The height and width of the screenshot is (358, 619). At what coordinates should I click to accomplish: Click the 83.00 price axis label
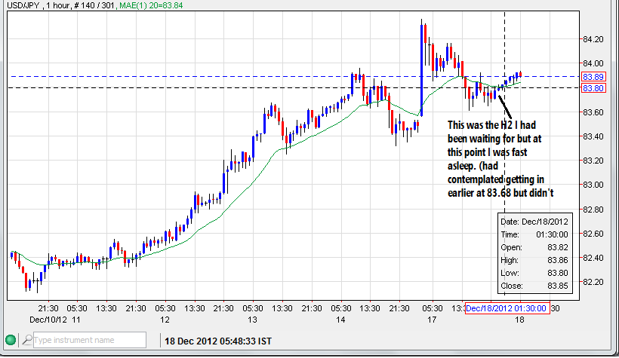point(593,185)
